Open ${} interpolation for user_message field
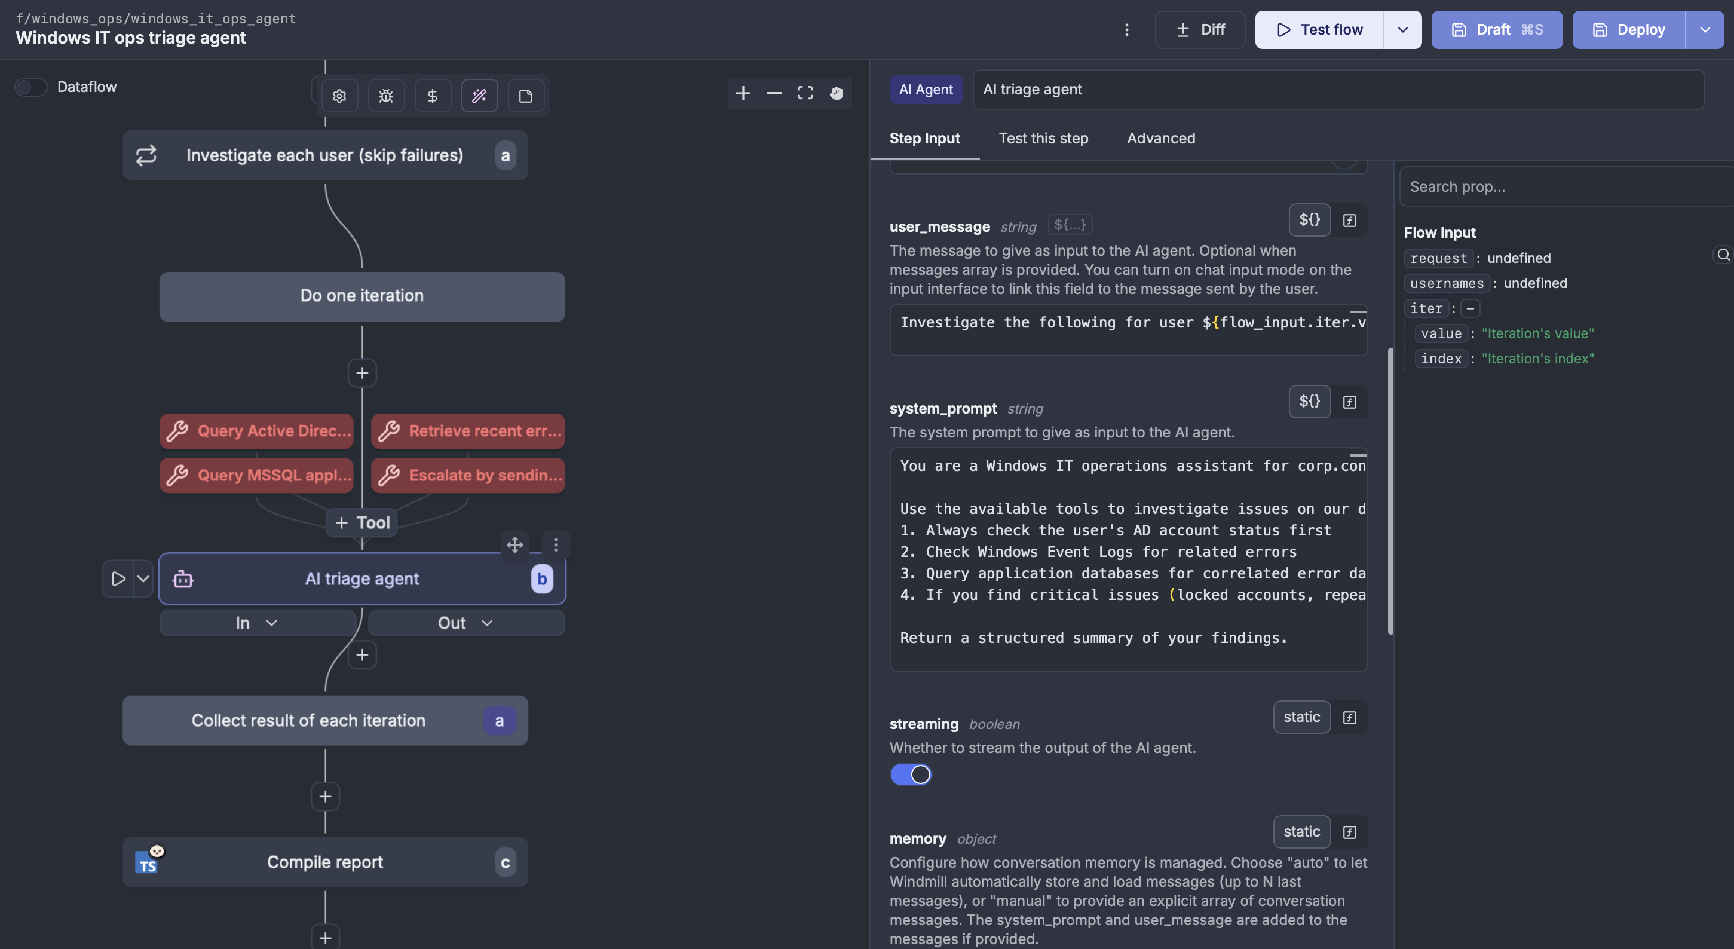1734x949 pixels. pyautogui.click(x=1310, y=219)
